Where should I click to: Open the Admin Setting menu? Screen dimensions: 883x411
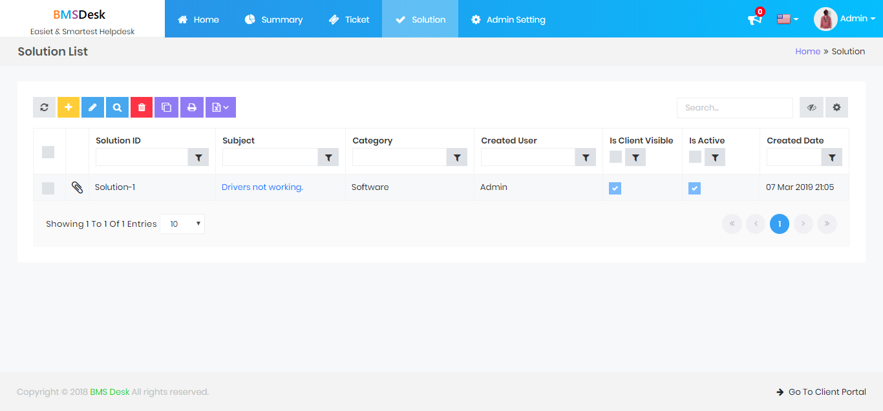point(508,19)
